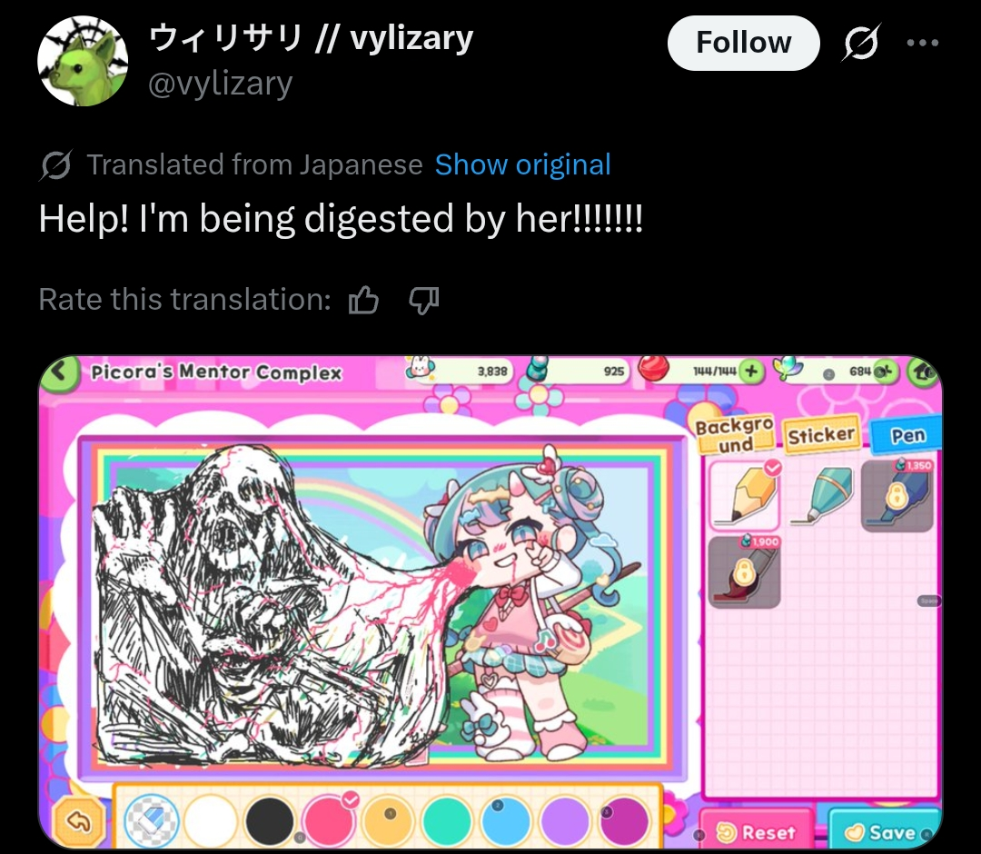
Task: Click the orange undo arrow button
Action: 78,821
